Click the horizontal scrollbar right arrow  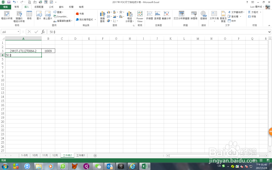pyautogui.click(x=267, y=156)
